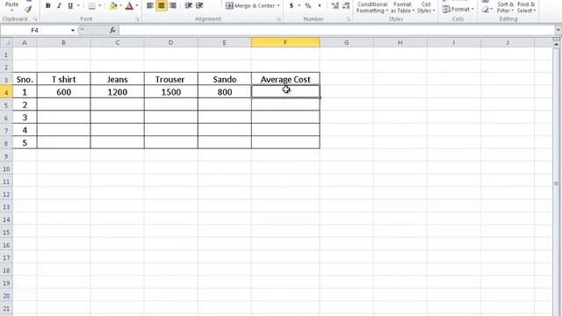The width and height of the screenshot is (562, 316).
Task: Apply Percent Style
Action: point(308,6)
